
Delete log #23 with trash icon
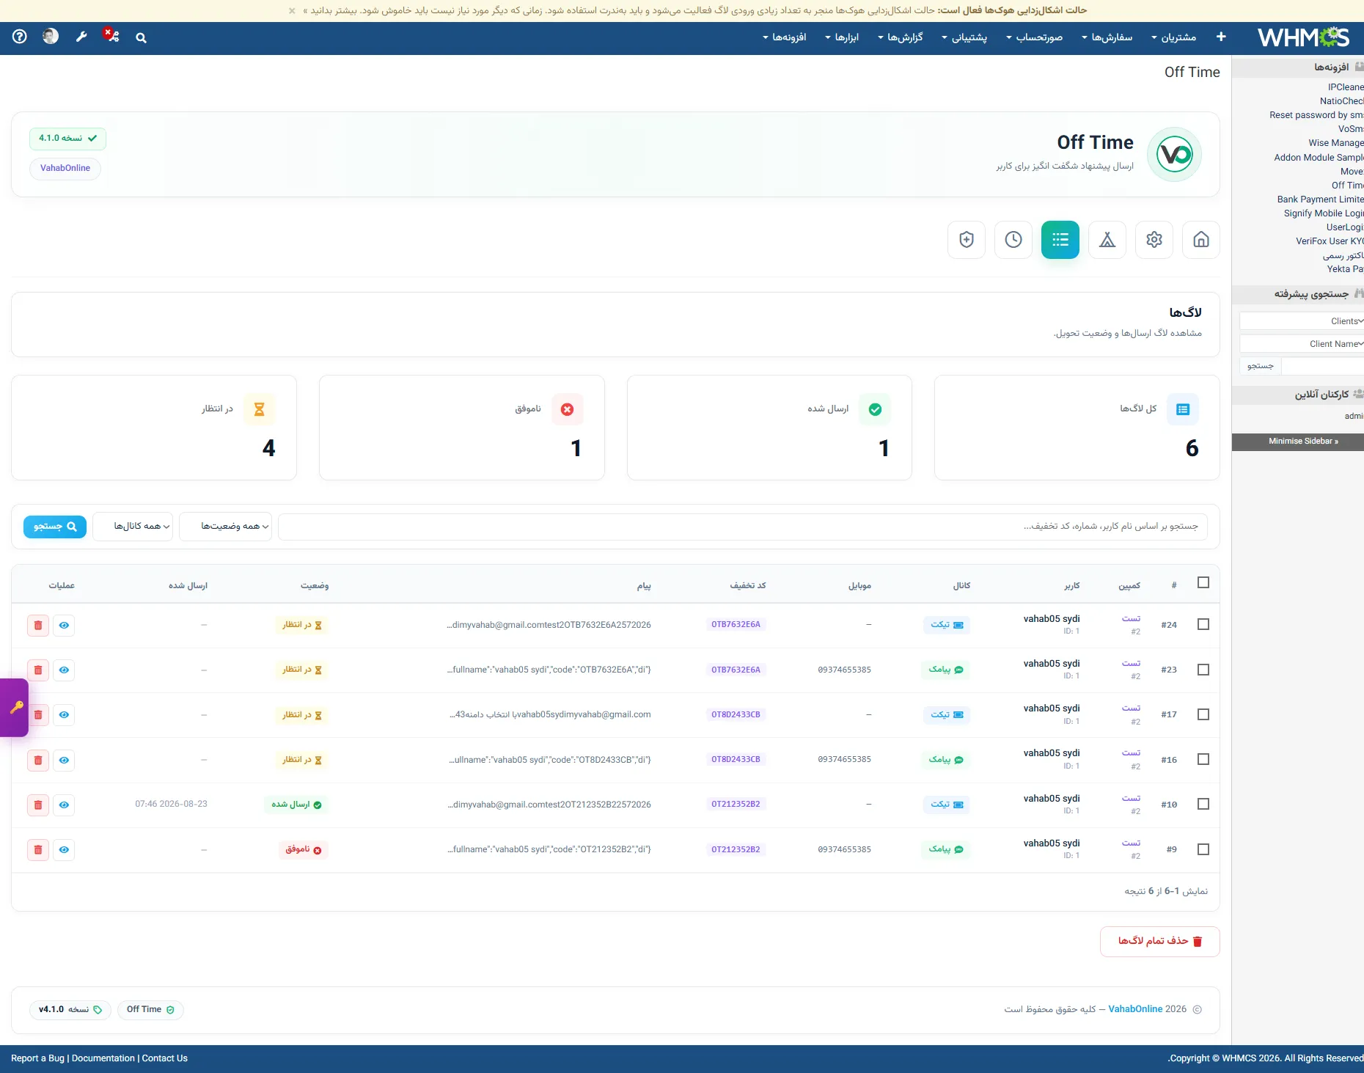point(38,670)
